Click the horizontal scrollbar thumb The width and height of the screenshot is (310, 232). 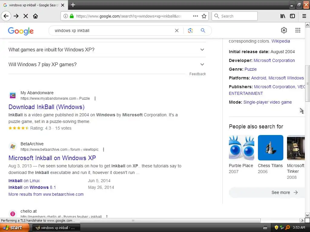point(133,220)
